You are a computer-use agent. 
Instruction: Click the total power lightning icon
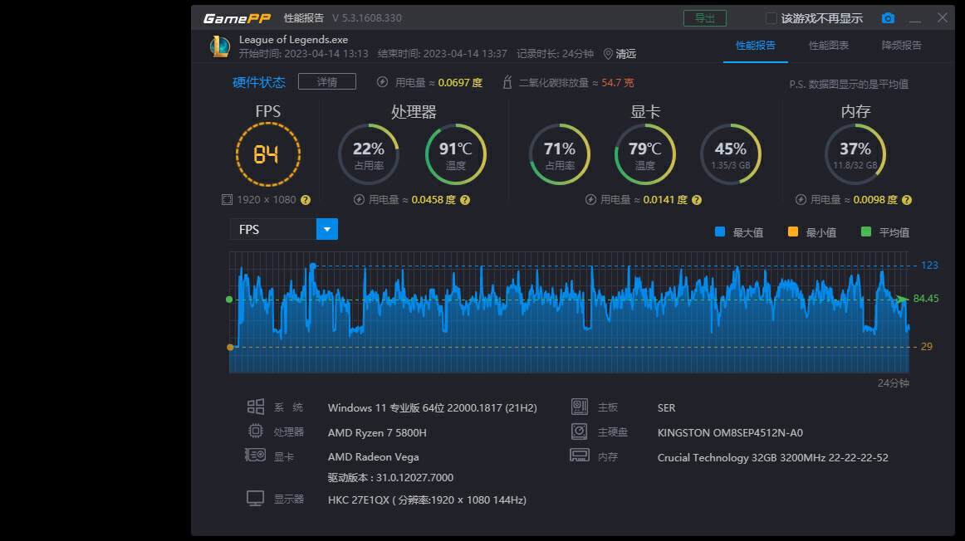click(x=382, y=82)
